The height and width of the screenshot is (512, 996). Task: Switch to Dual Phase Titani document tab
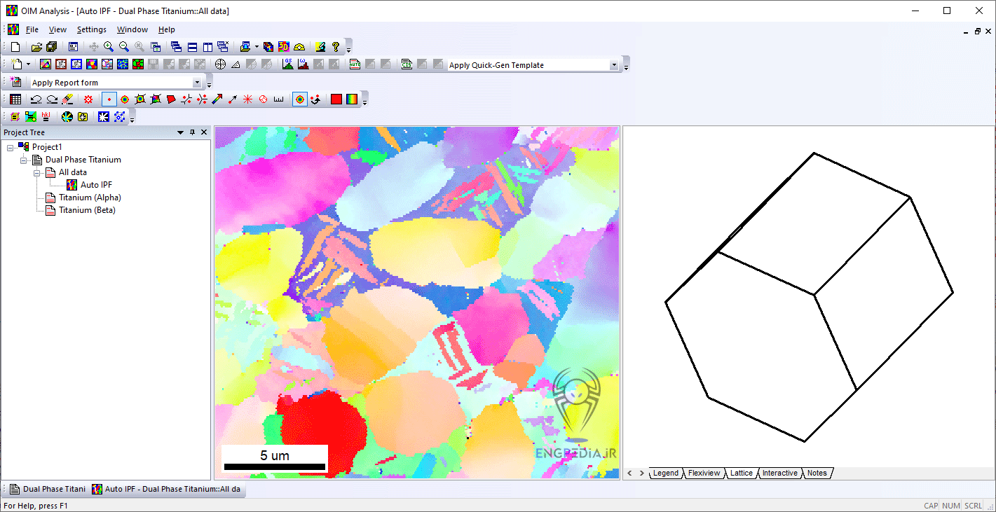[48, 490]
